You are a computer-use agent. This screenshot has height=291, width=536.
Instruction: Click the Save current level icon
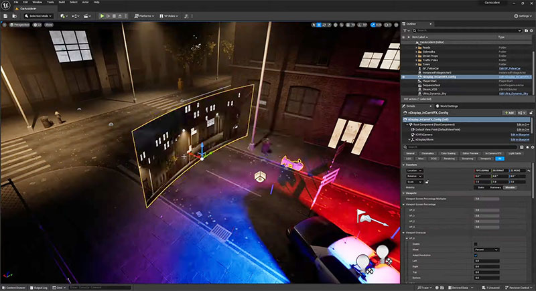pyautogui.click(x=5, y=15)
